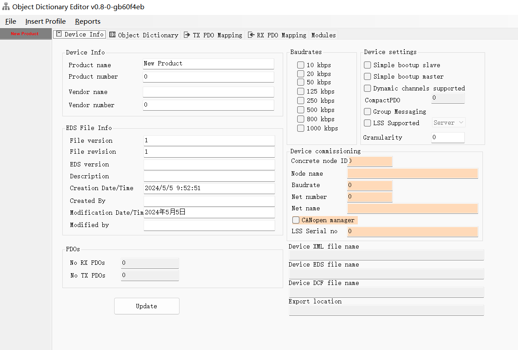Viewport: 518px width, 350px height.
Task: Check the CANopen manager checkbox
Action: pos(296,220)
